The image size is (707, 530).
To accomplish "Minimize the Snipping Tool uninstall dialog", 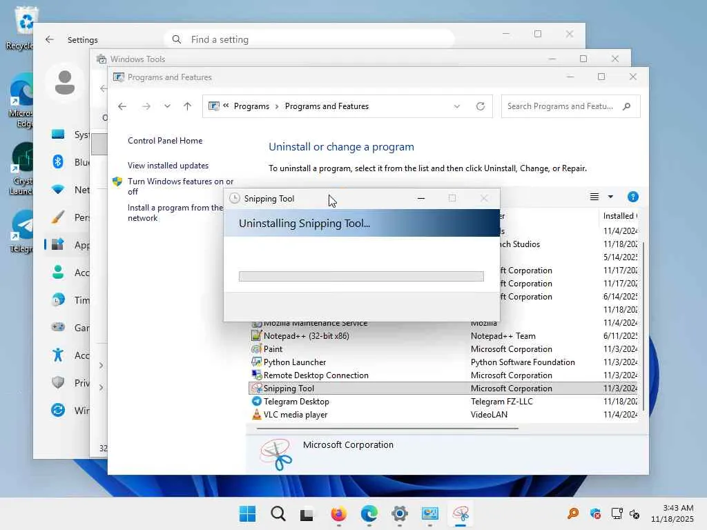I will click(421, 198).
